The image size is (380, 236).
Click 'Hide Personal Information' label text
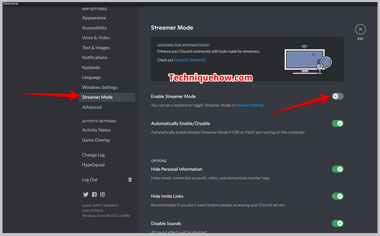click(x=176, y=169)
